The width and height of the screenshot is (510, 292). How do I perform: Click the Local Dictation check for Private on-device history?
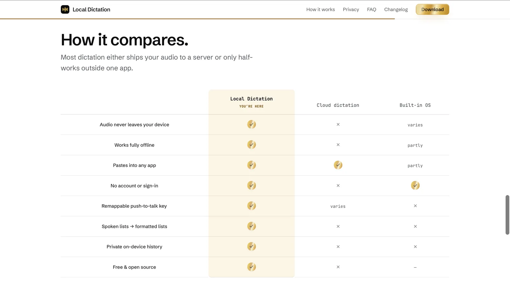click(x=251, y=247)
